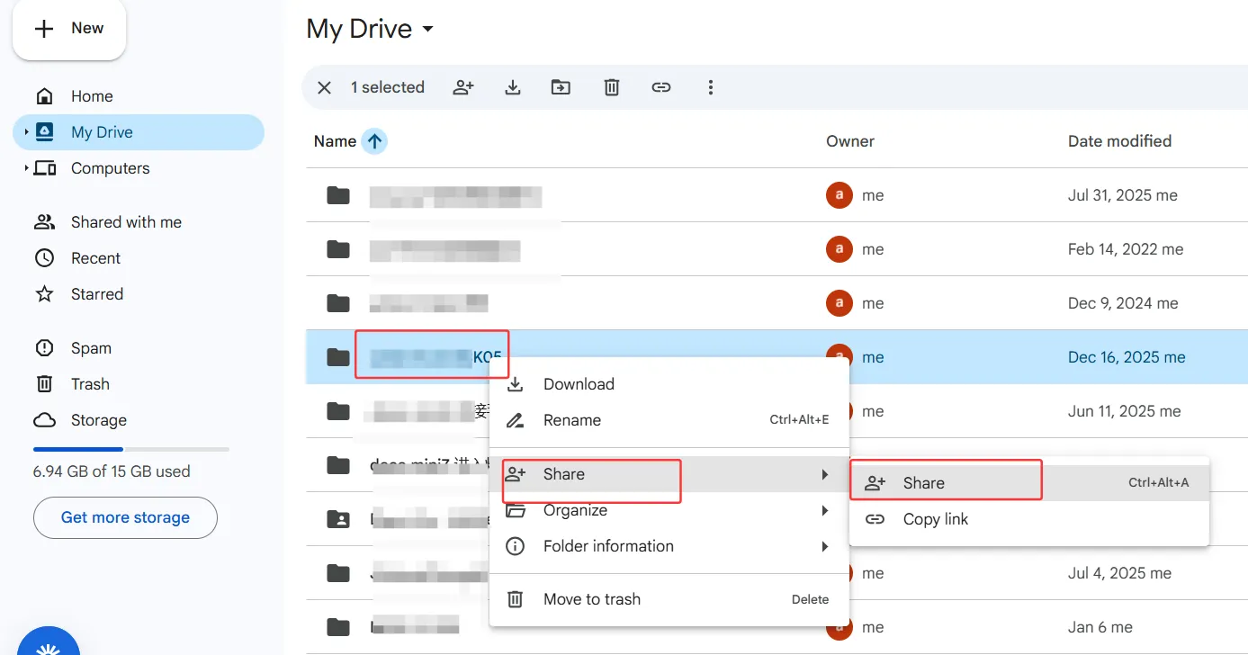The image size is (1248, 655).
Task: Click the Name column header
Action: coord(335,141)
